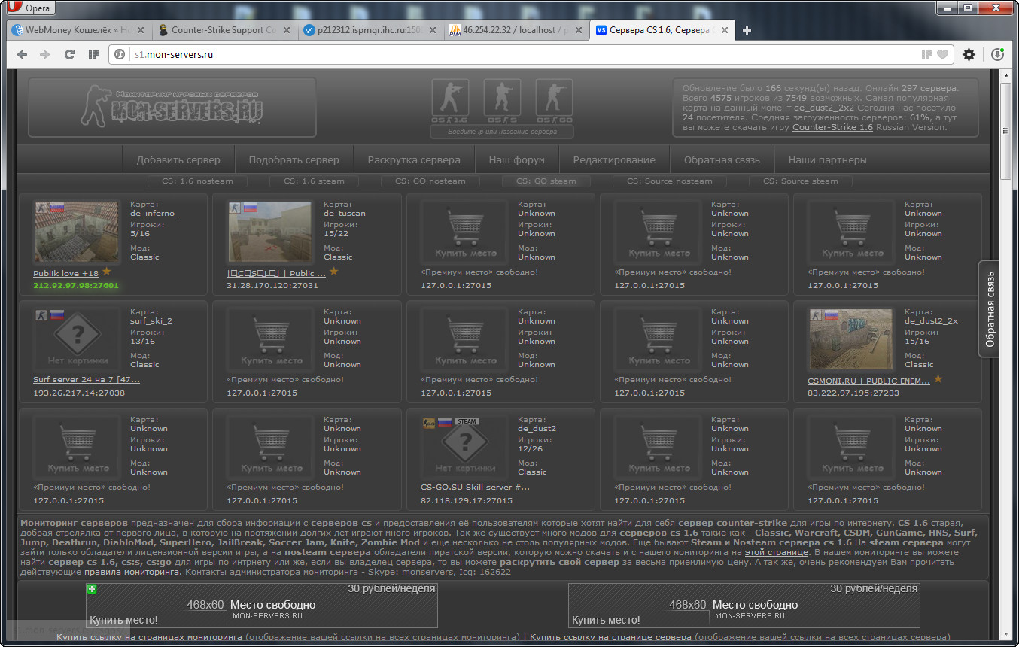
Task: Open the Обратная связь item in the top menu
Action: 722,160
